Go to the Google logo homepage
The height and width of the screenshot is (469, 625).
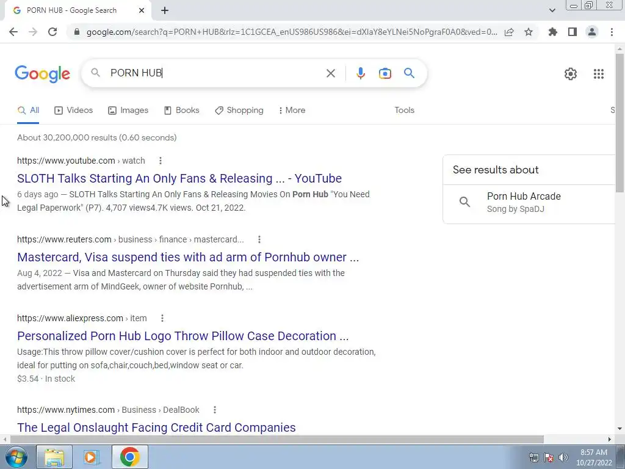coord(42,74)
